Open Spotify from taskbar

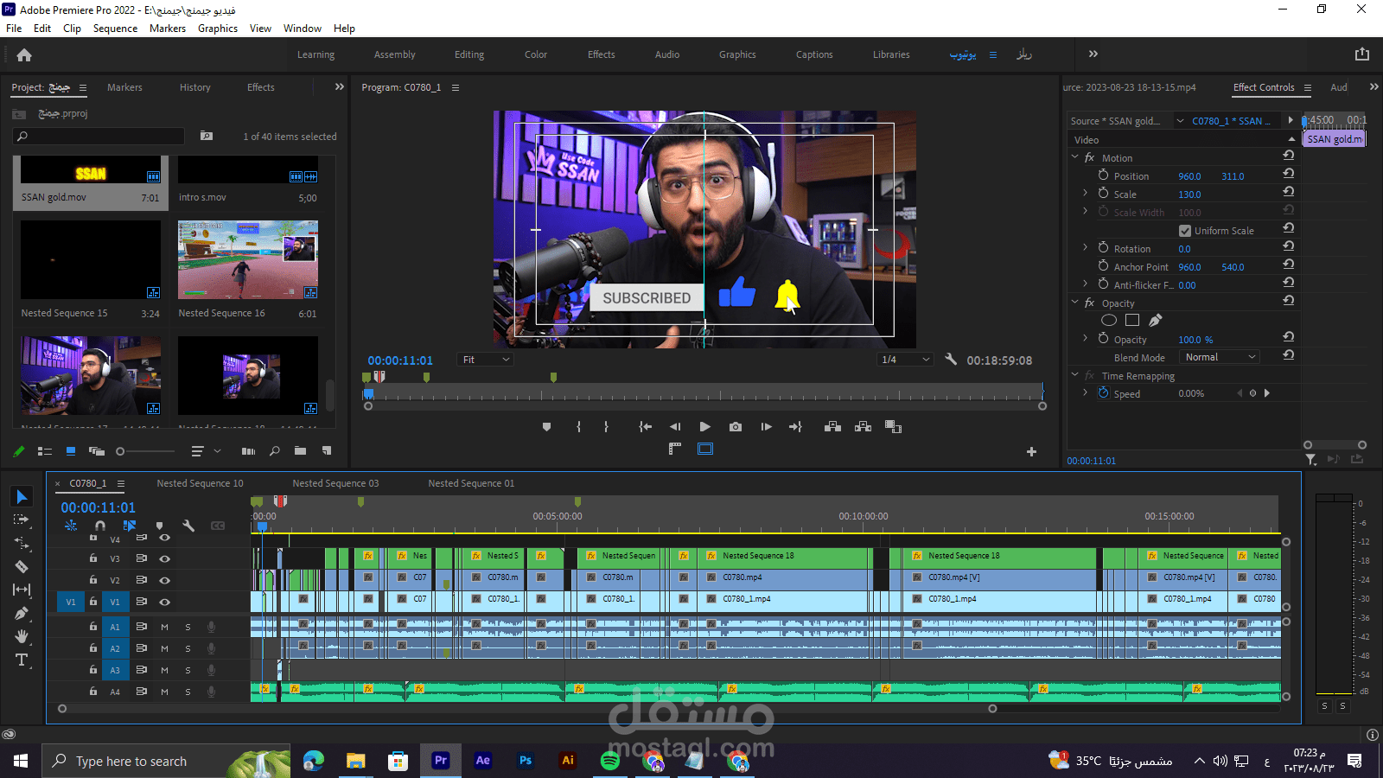click(x=610, y=761)
